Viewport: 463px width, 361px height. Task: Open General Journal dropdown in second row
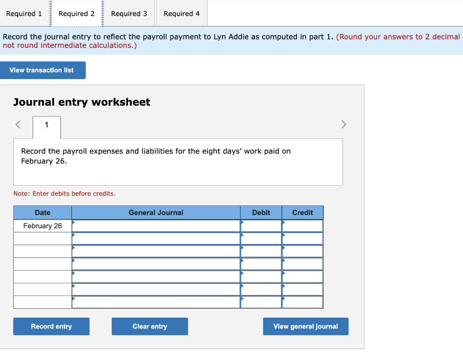(x=156, y=239)
